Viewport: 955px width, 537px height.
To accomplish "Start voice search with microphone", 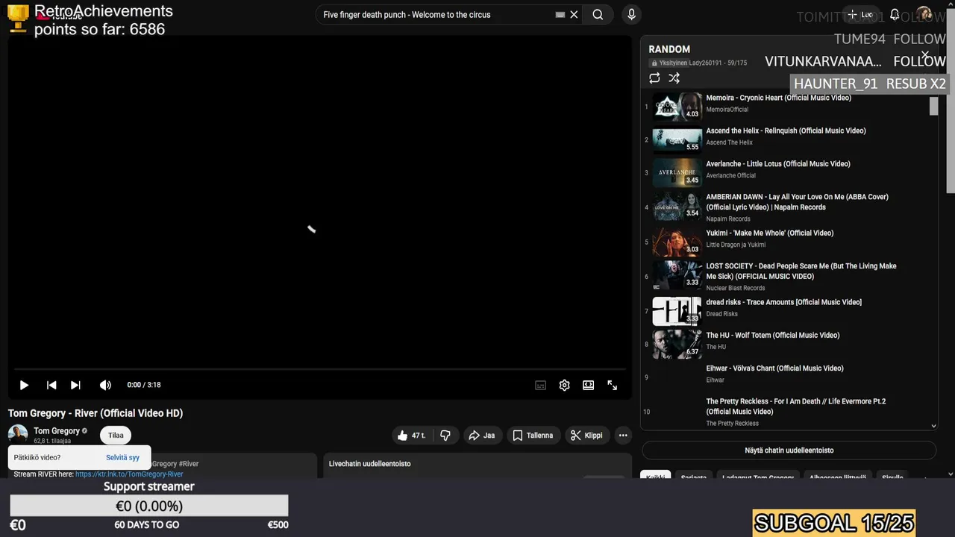I will [632, 14].
